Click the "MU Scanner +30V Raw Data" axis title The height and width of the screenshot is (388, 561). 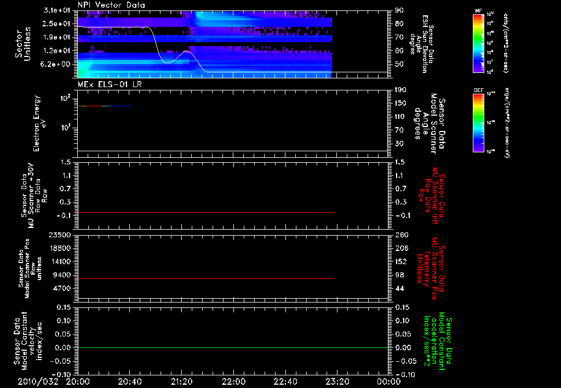[x=35, y=196]
